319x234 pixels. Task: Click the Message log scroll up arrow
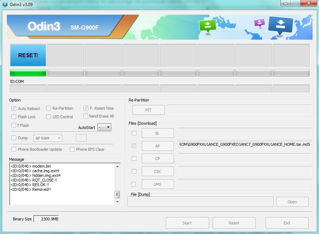click(117, 166)
